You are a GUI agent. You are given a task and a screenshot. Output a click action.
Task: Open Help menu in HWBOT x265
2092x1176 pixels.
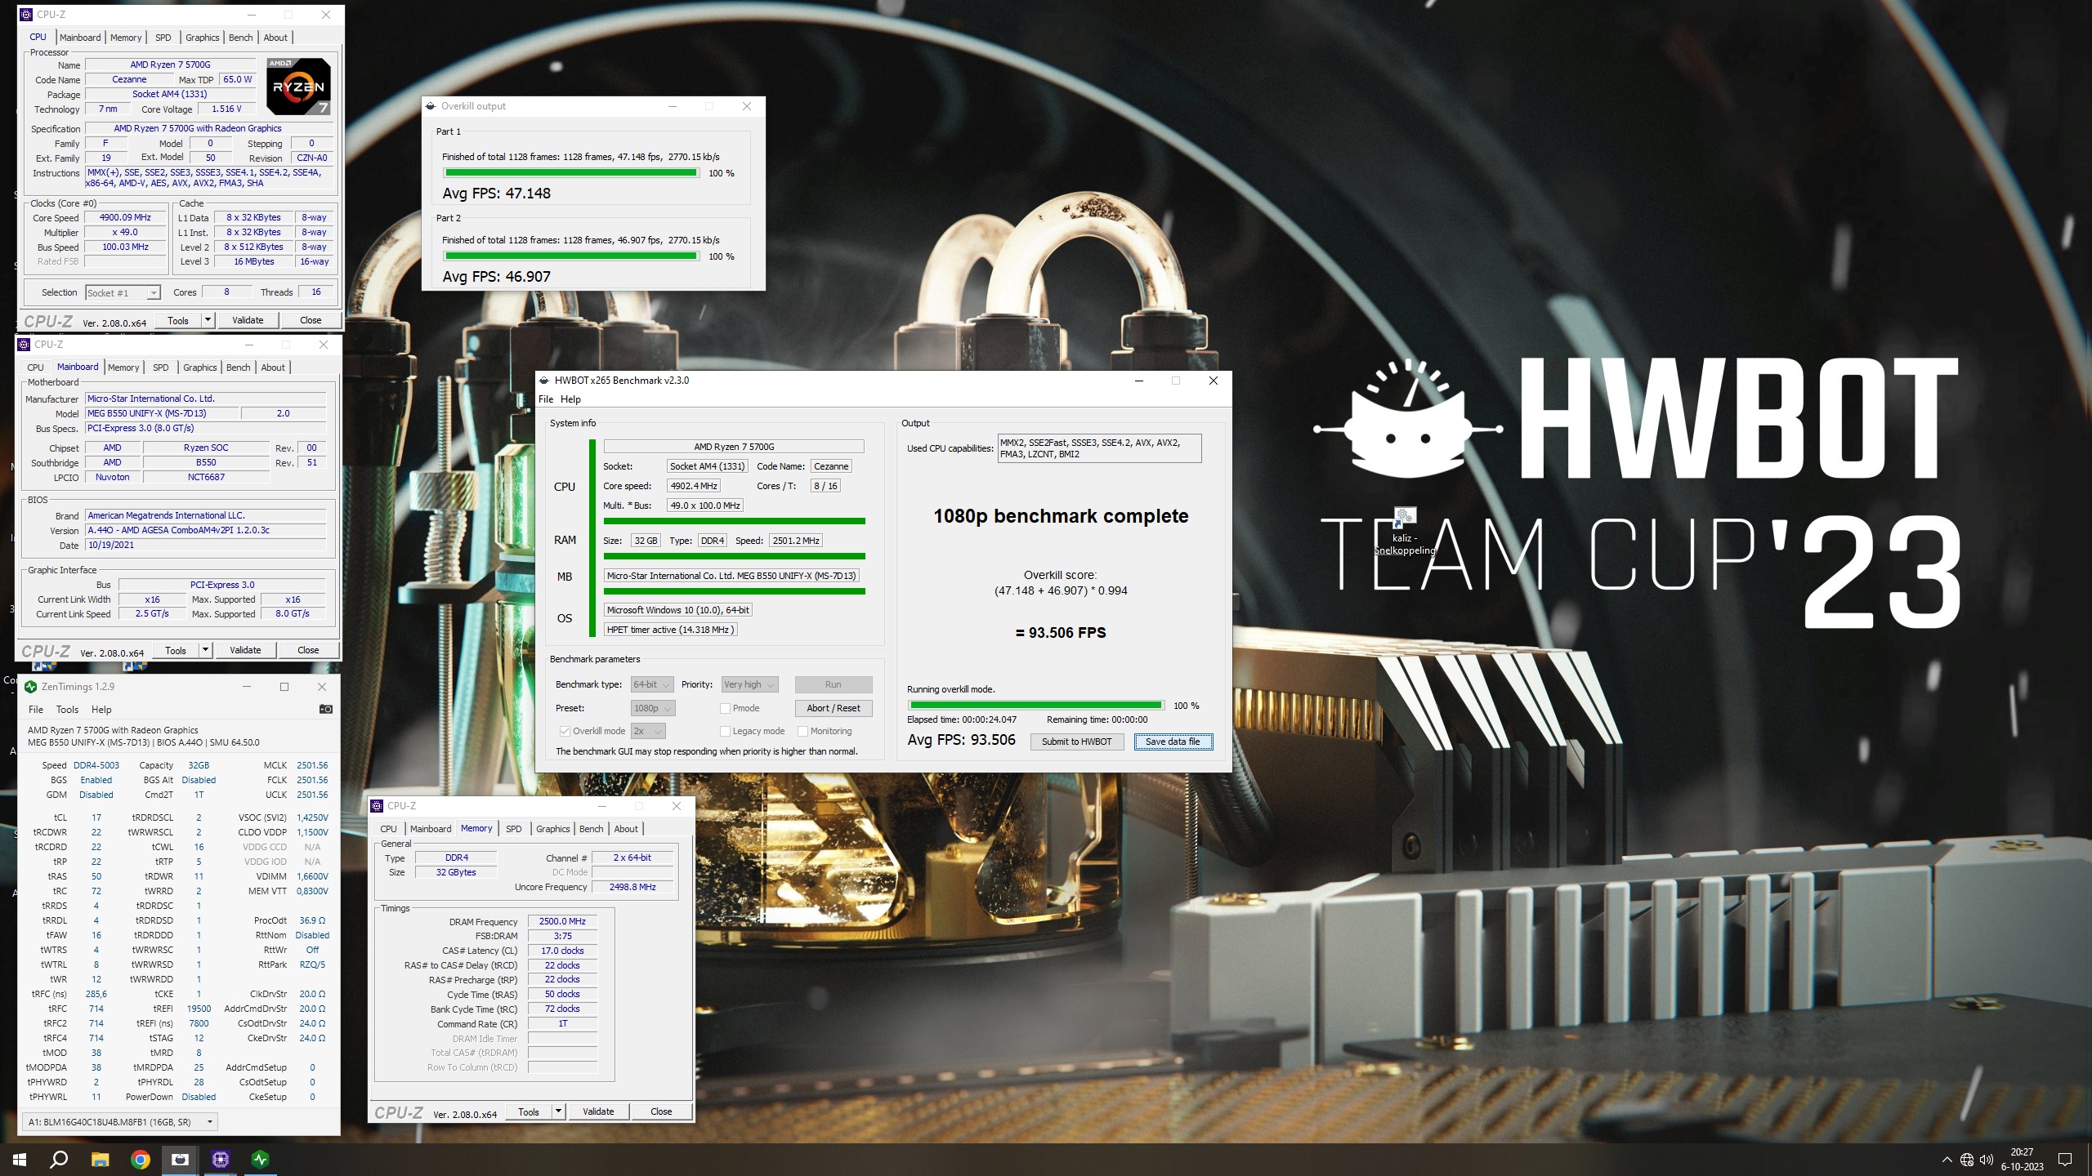pyautogui.click(x=570, y=399)
